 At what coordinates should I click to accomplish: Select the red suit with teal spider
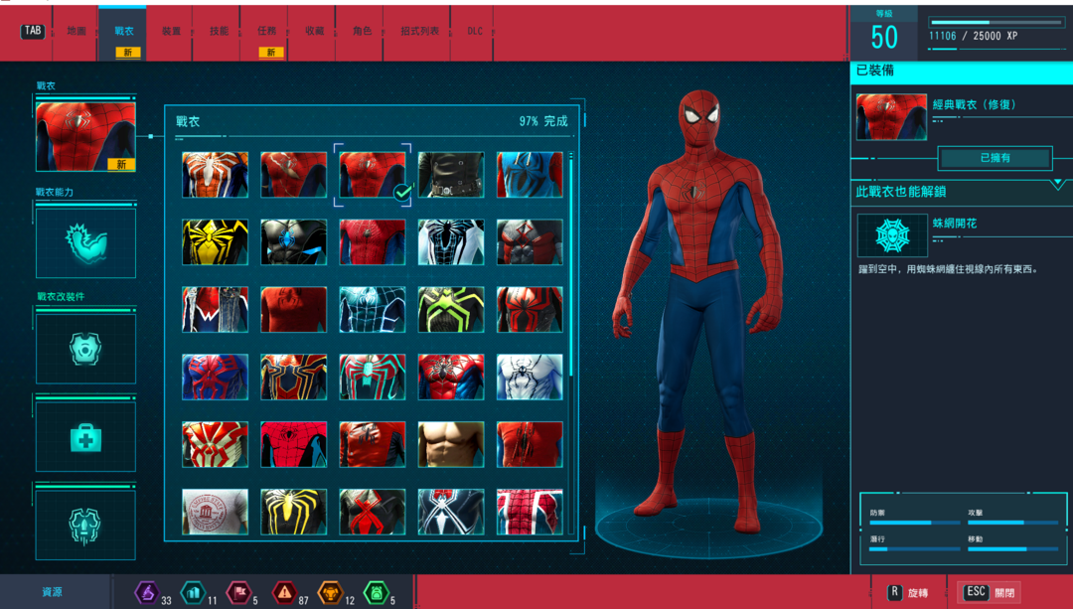[373, 377]
